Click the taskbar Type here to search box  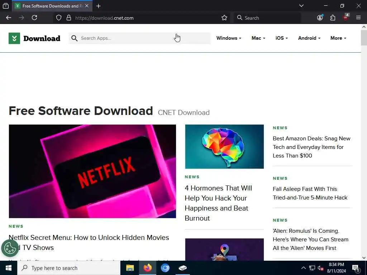(69, 268)
